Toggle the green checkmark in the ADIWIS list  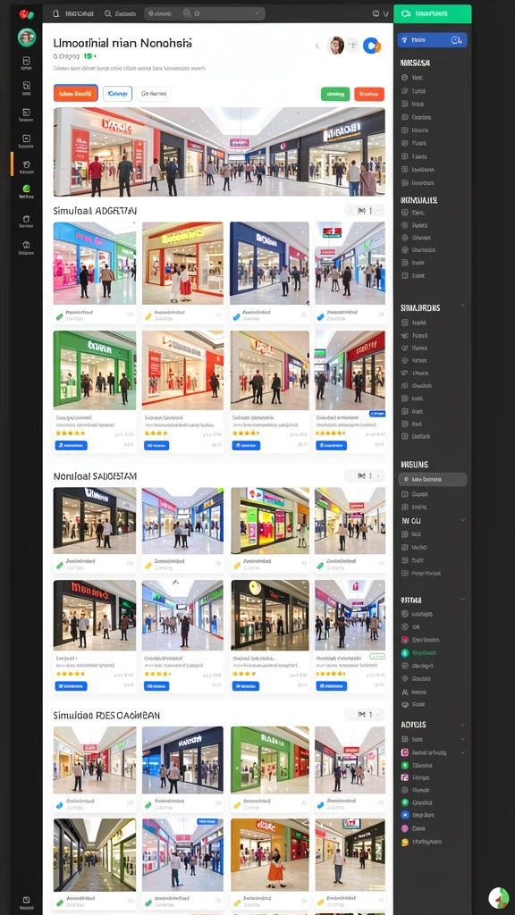(x=463, y=752)
